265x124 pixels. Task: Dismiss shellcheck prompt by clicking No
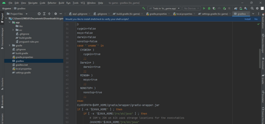tap(256, 19)
